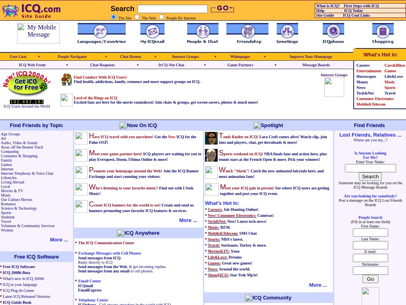Click the Find Comfort support group people icon
Screen dimensions: 406x305
67,79
